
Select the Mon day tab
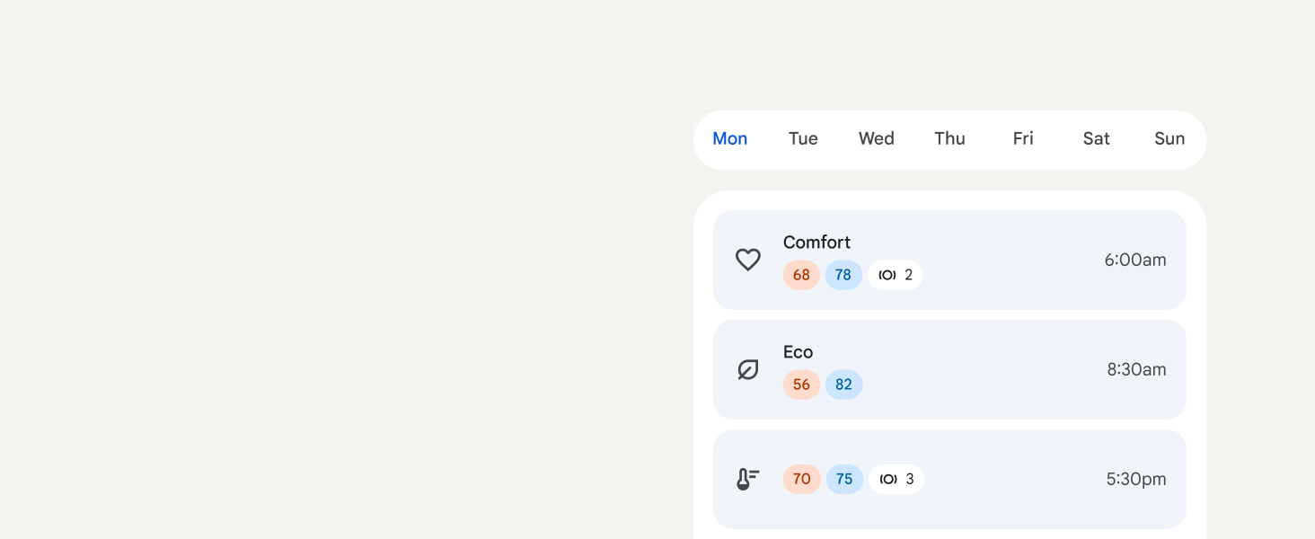pyautogui.click(x=730, y=138)
